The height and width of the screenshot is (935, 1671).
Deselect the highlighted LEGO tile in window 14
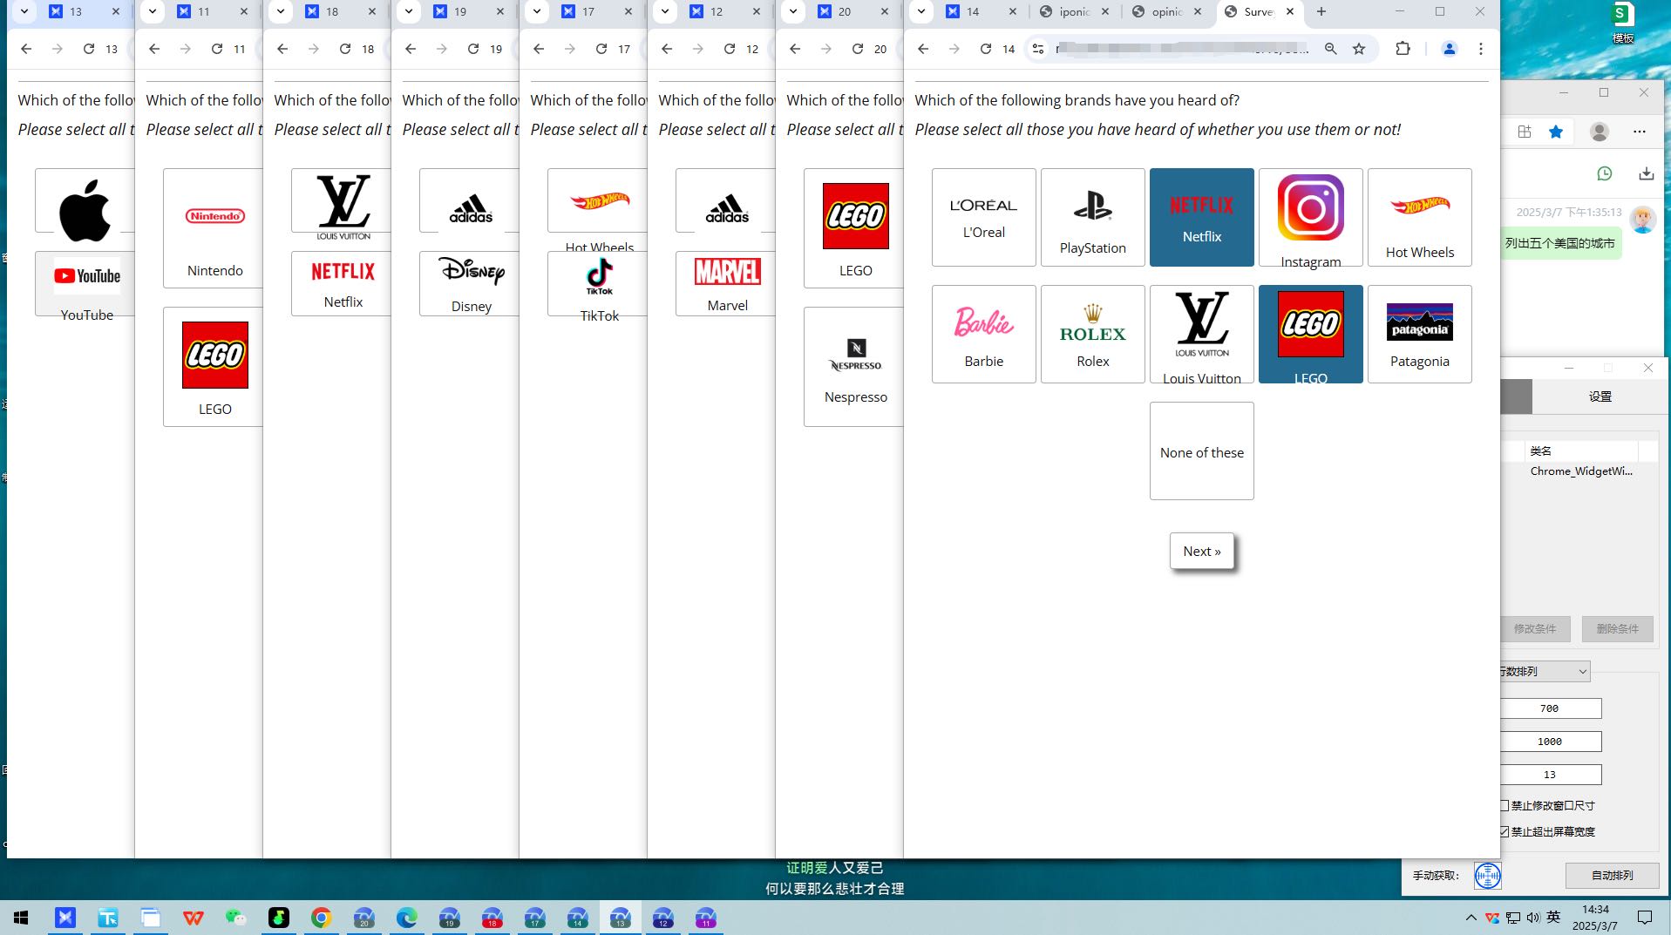(1310, 334)
